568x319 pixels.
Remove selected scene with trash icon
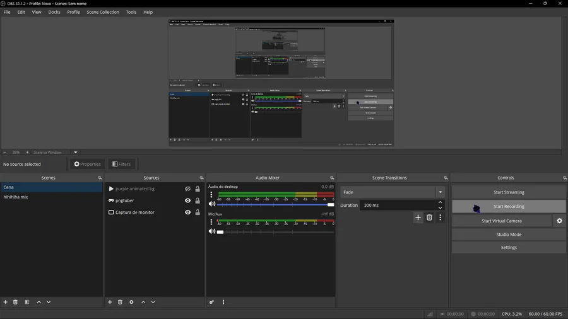click(x=15, y=302)
